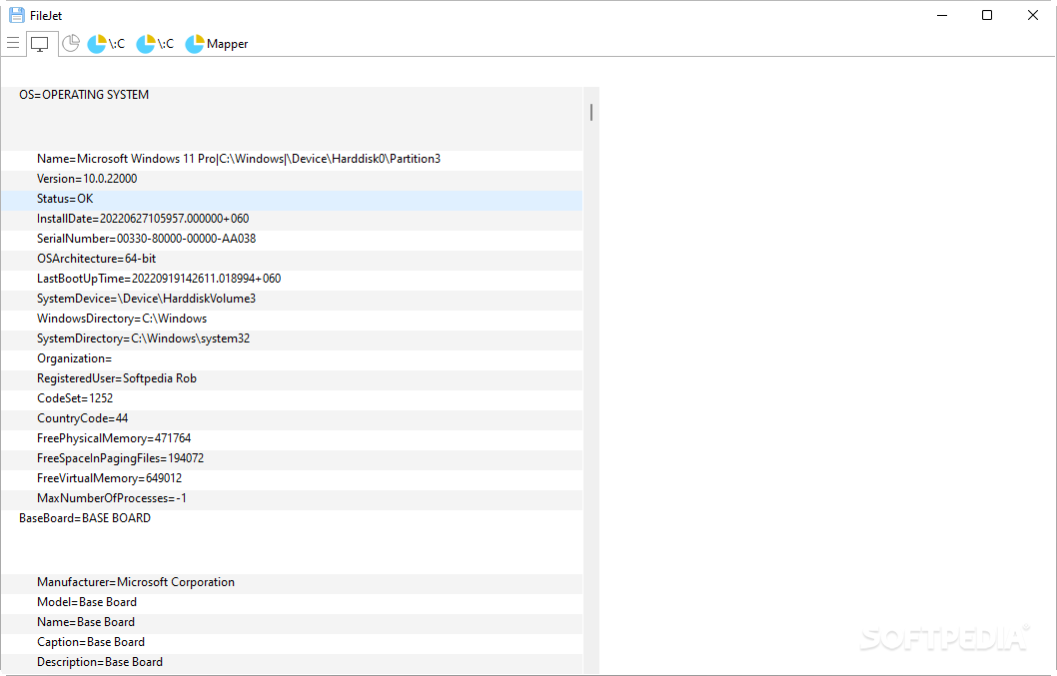Screen dimensions: 1057x676
Task: Click the vertical scrollbar thumb of the list
Action: click(x=591, y=113)
